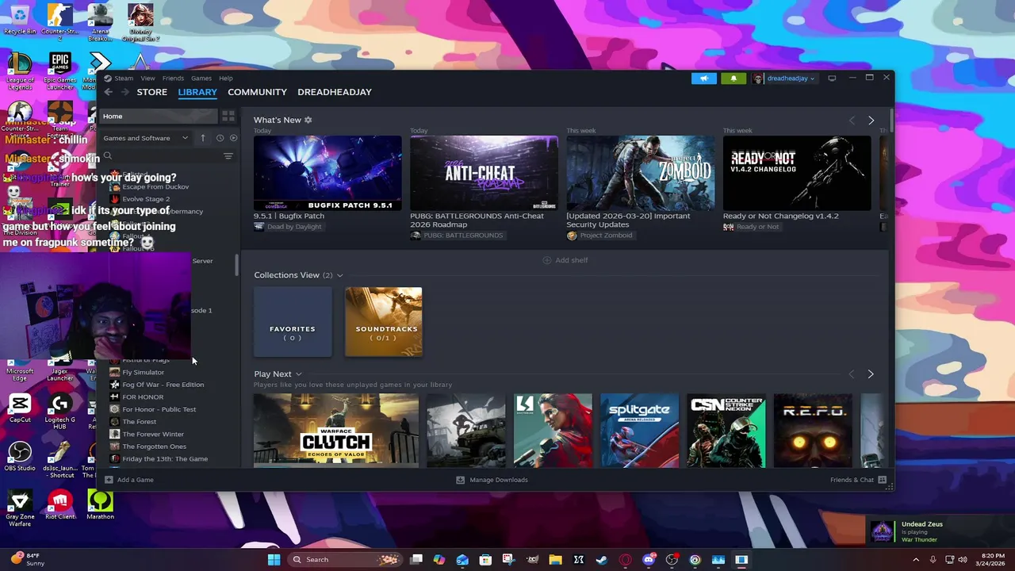Show next Play Next games arrow

(x=871, y=374)
